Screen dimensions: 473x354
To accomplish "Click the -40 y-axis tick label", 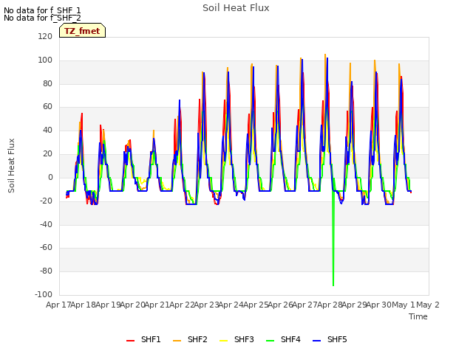I will click(x=46, y=224).
